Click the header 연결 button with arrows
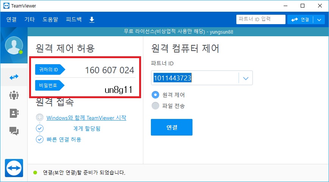This screenshot has width=329, height=182. click(x=300, y=20)
